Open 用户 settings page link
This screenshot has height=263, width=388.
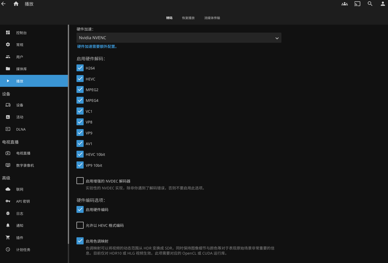34,57
